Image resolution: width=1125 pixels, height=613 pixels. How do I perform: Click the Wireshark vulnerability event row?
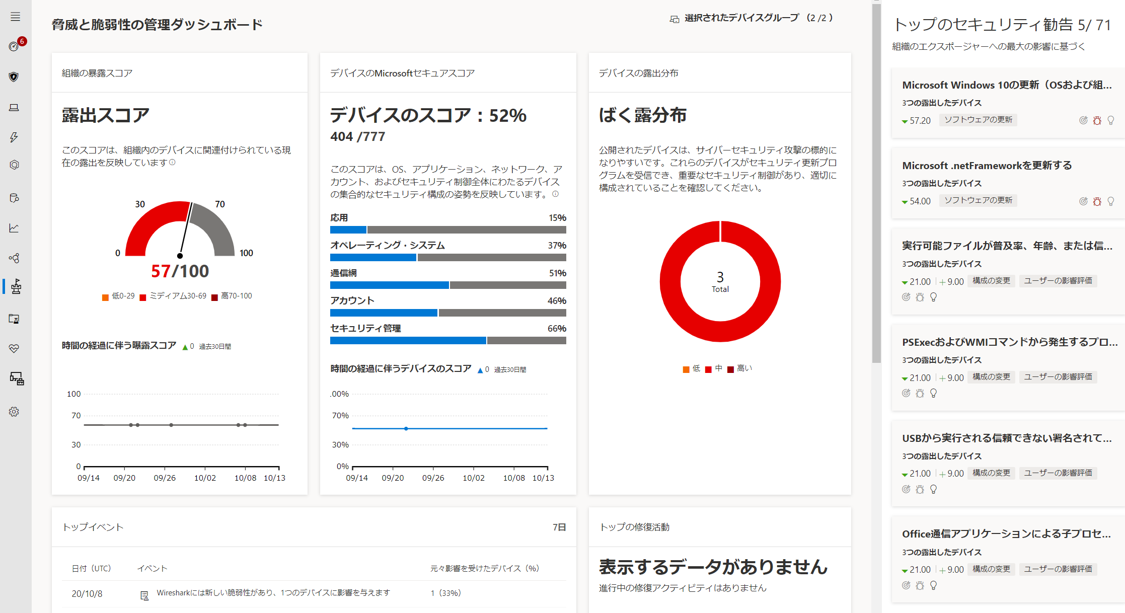coord(273,593)
